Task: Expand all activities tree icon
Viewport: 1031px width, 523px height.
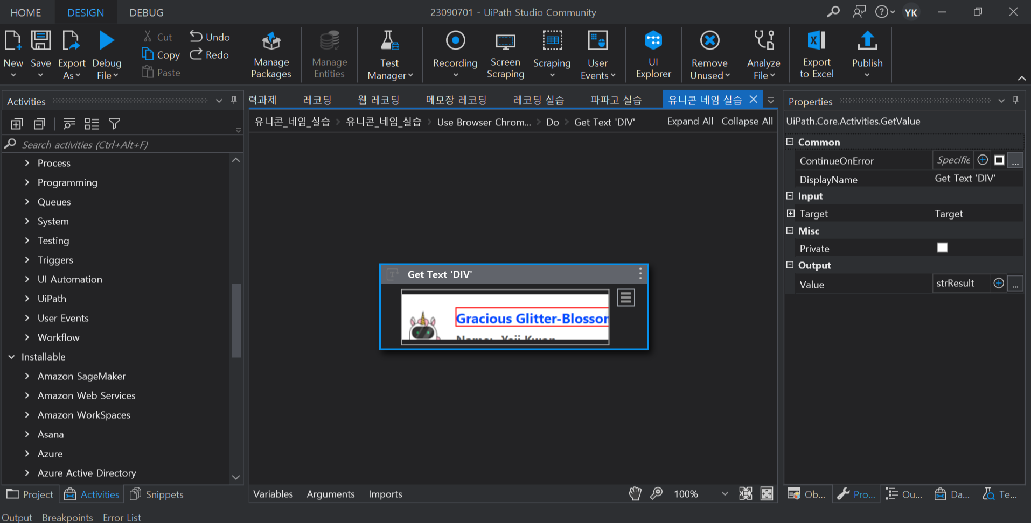Action: pos(17,124)
